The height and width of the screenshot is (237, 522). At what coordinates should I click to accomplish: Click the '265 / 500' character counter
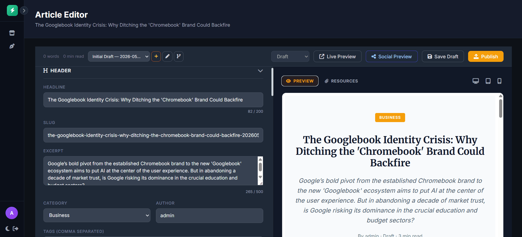254,192
